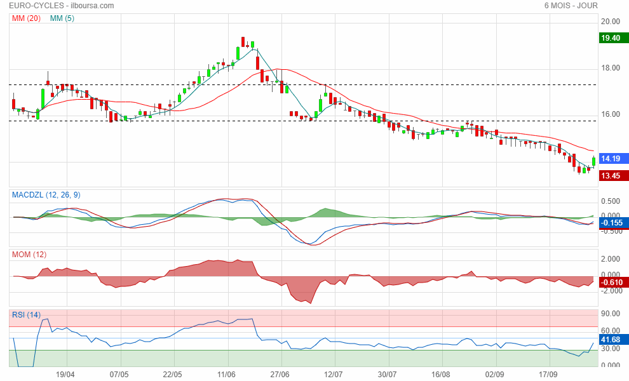Image resolution: width=629 pixels, height=381 pixels.
Task: Select the MM (20) legend label
Action: pos(26,18)
